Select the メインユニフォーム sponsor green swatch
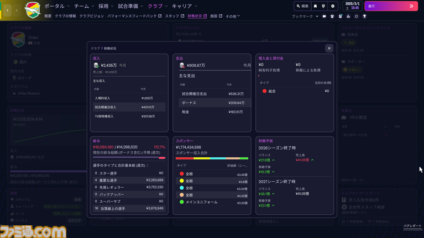This screenshot has width=424, height=238. (x=181, y=202)
